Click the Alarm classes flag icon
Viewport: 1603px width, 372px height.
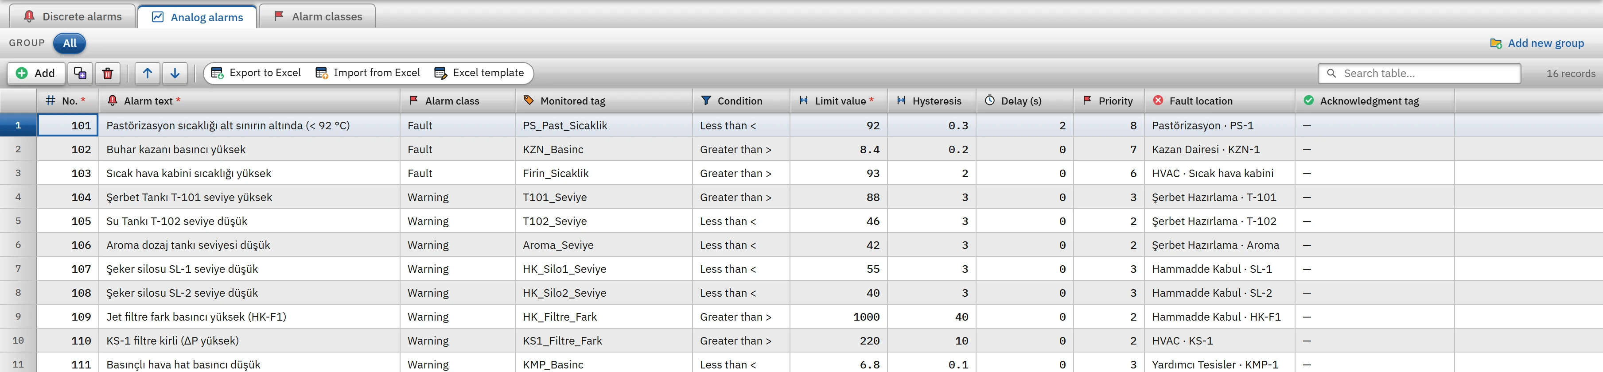pos(280,16)
